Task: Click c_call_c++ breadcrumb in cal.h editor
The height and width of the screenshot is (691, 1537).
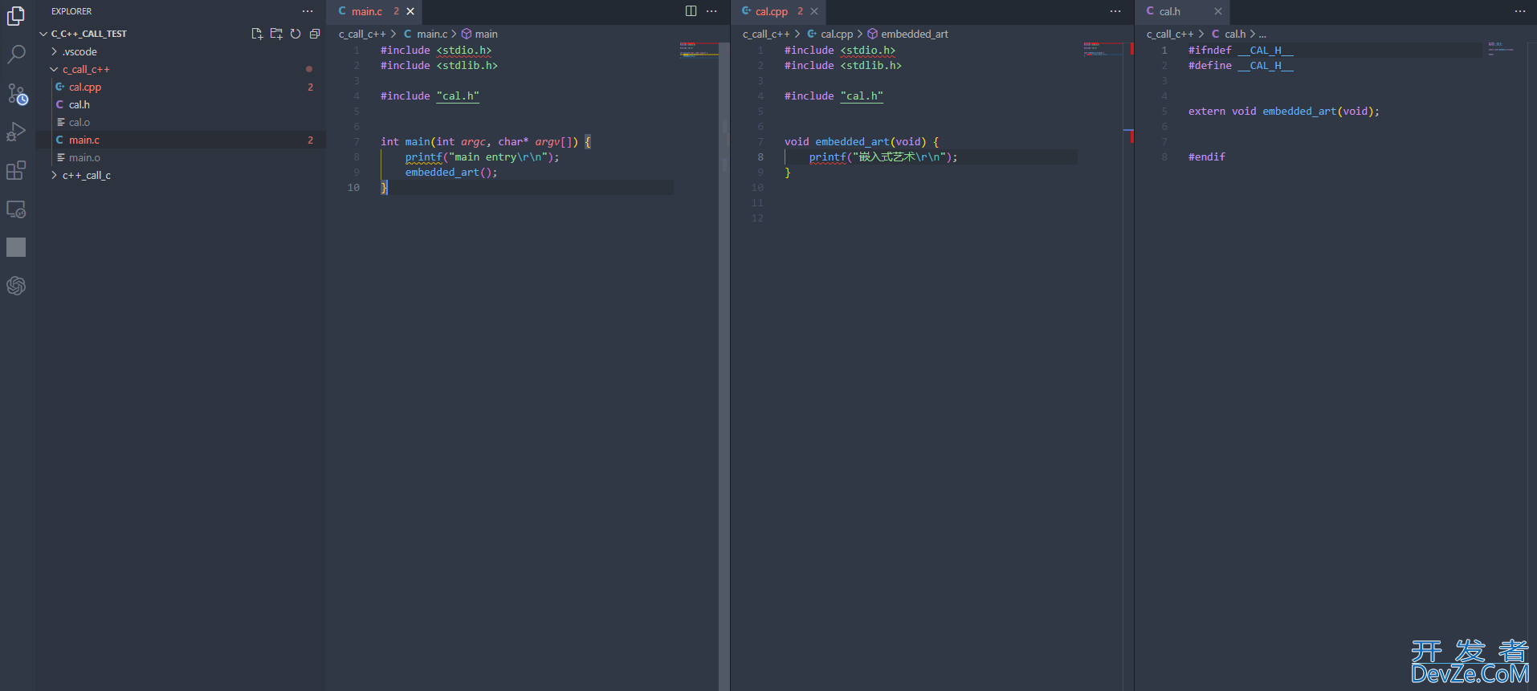Action: 1170,34
